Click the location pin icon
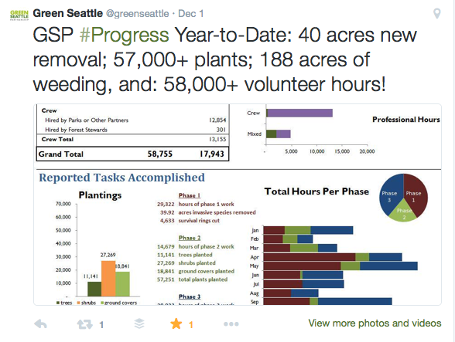Screen dimensions: 455x342 (437, 13)
